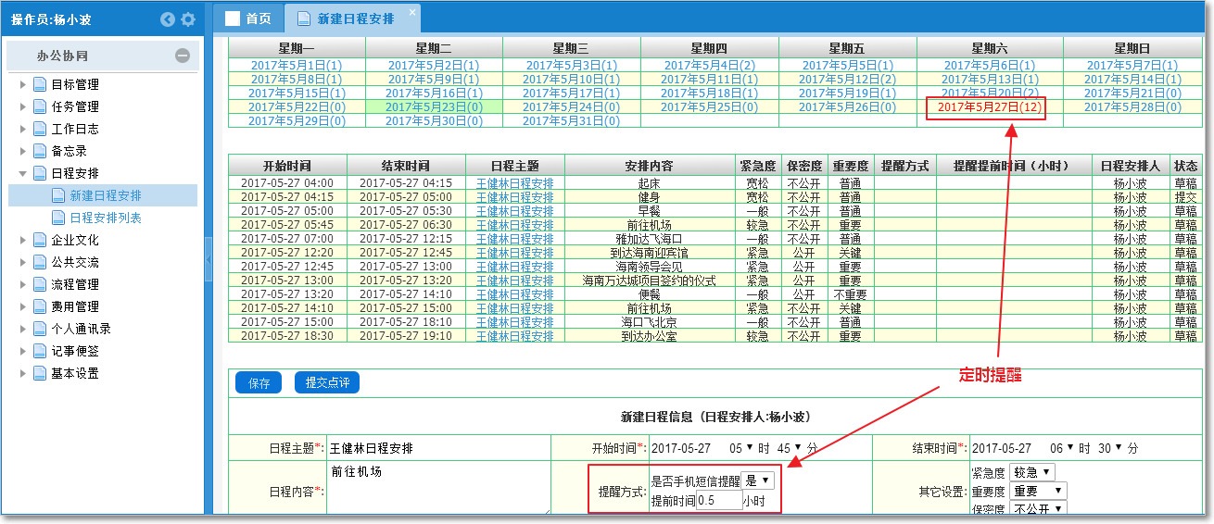The width and height of the screenshot is (1214, 524).
Task: Click the 提前时间 input field
Action: pyautogui.click(x=718, y=501)
